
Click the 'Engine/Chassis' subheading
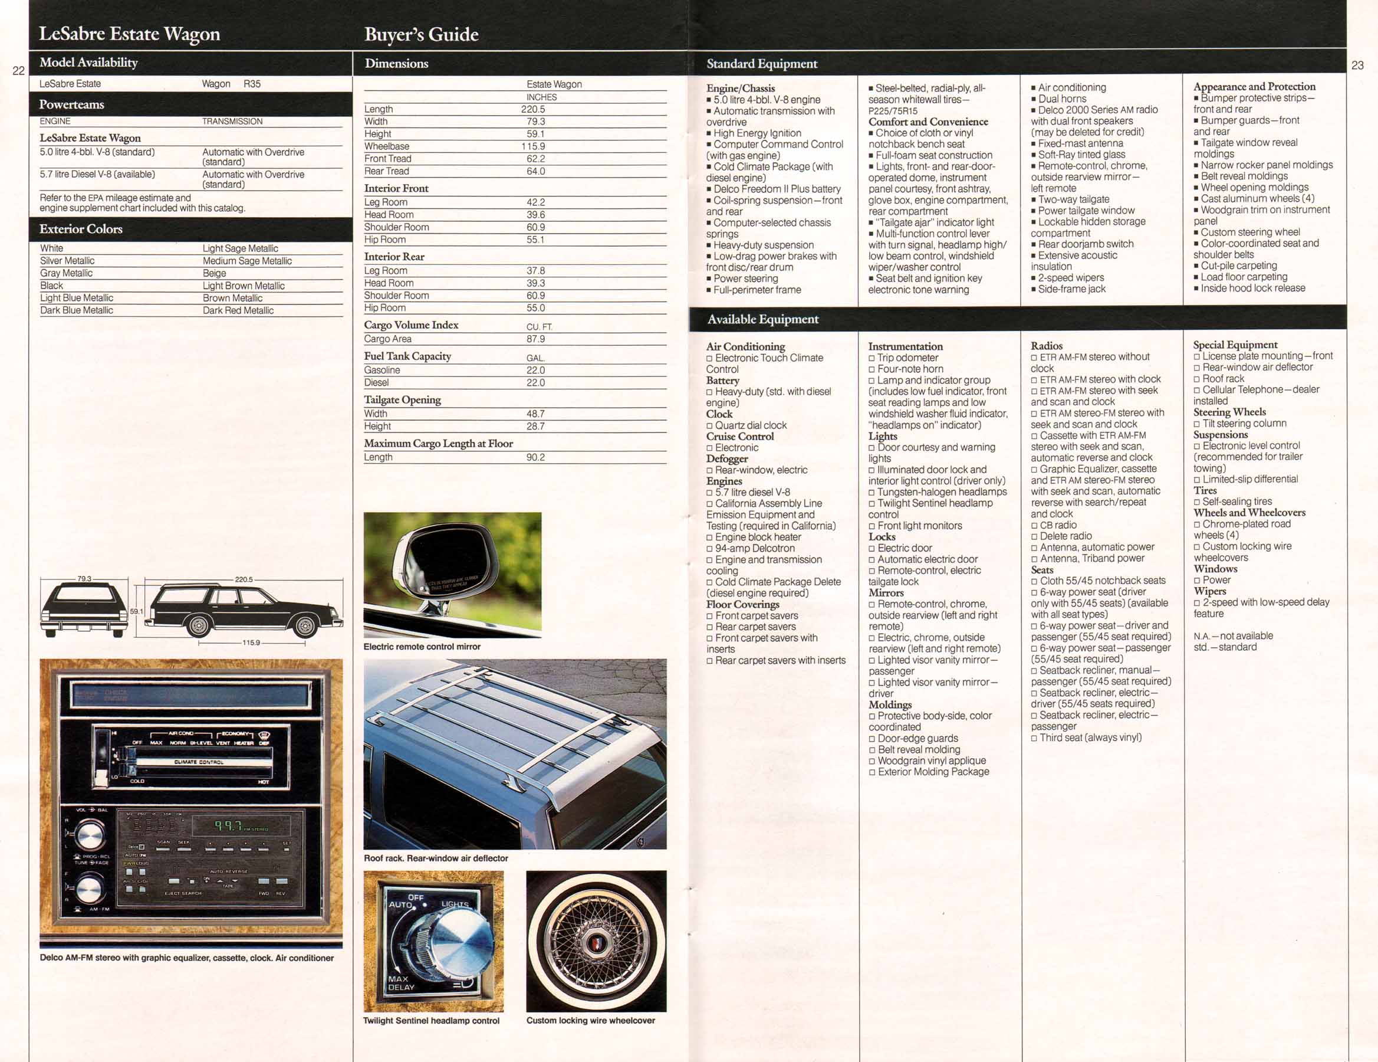tap(741, 88)
